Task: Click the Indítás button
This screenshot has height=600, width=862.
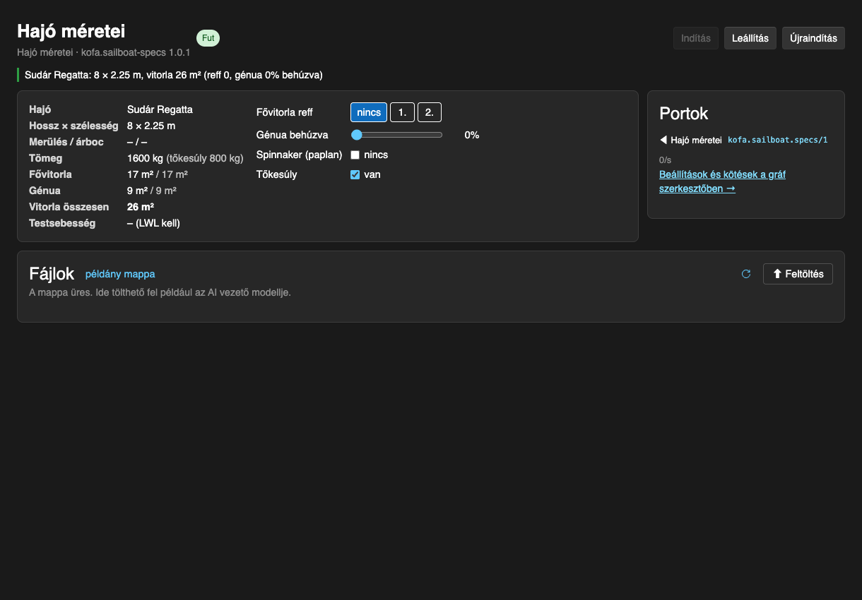Action: [x=696, y=38]
